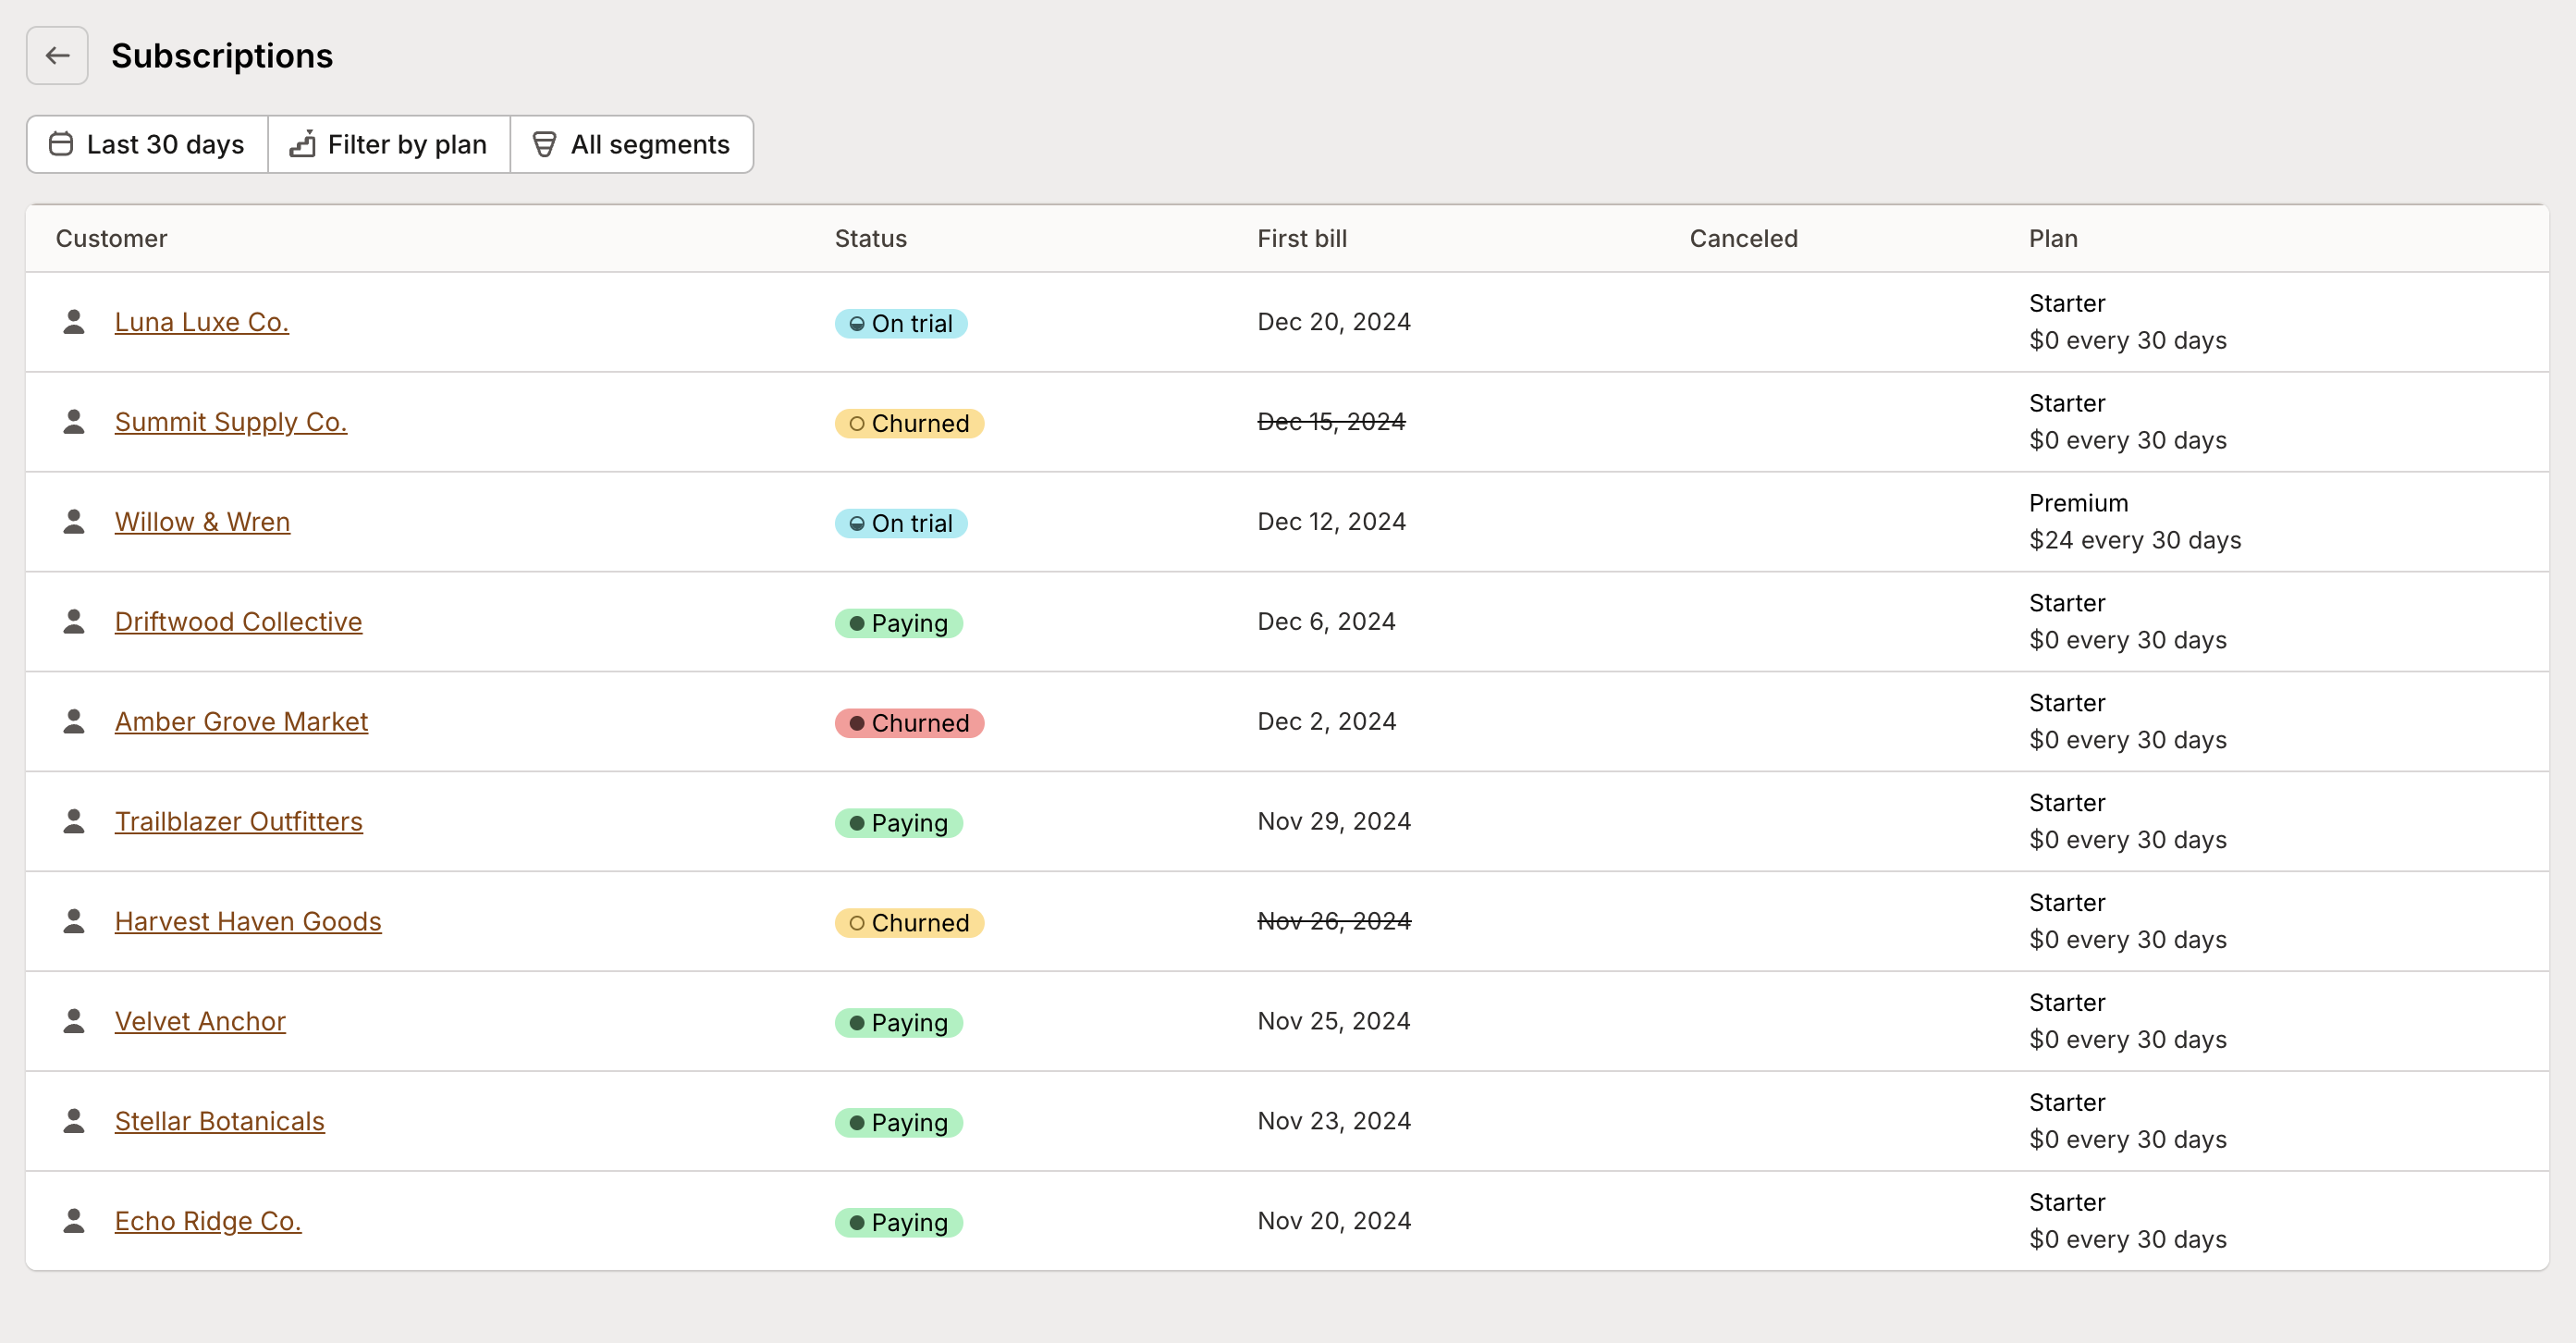Click the back arrow button
This screenshot has width=2576, height=1343.
pyautogui.click(x=57, y=56)
